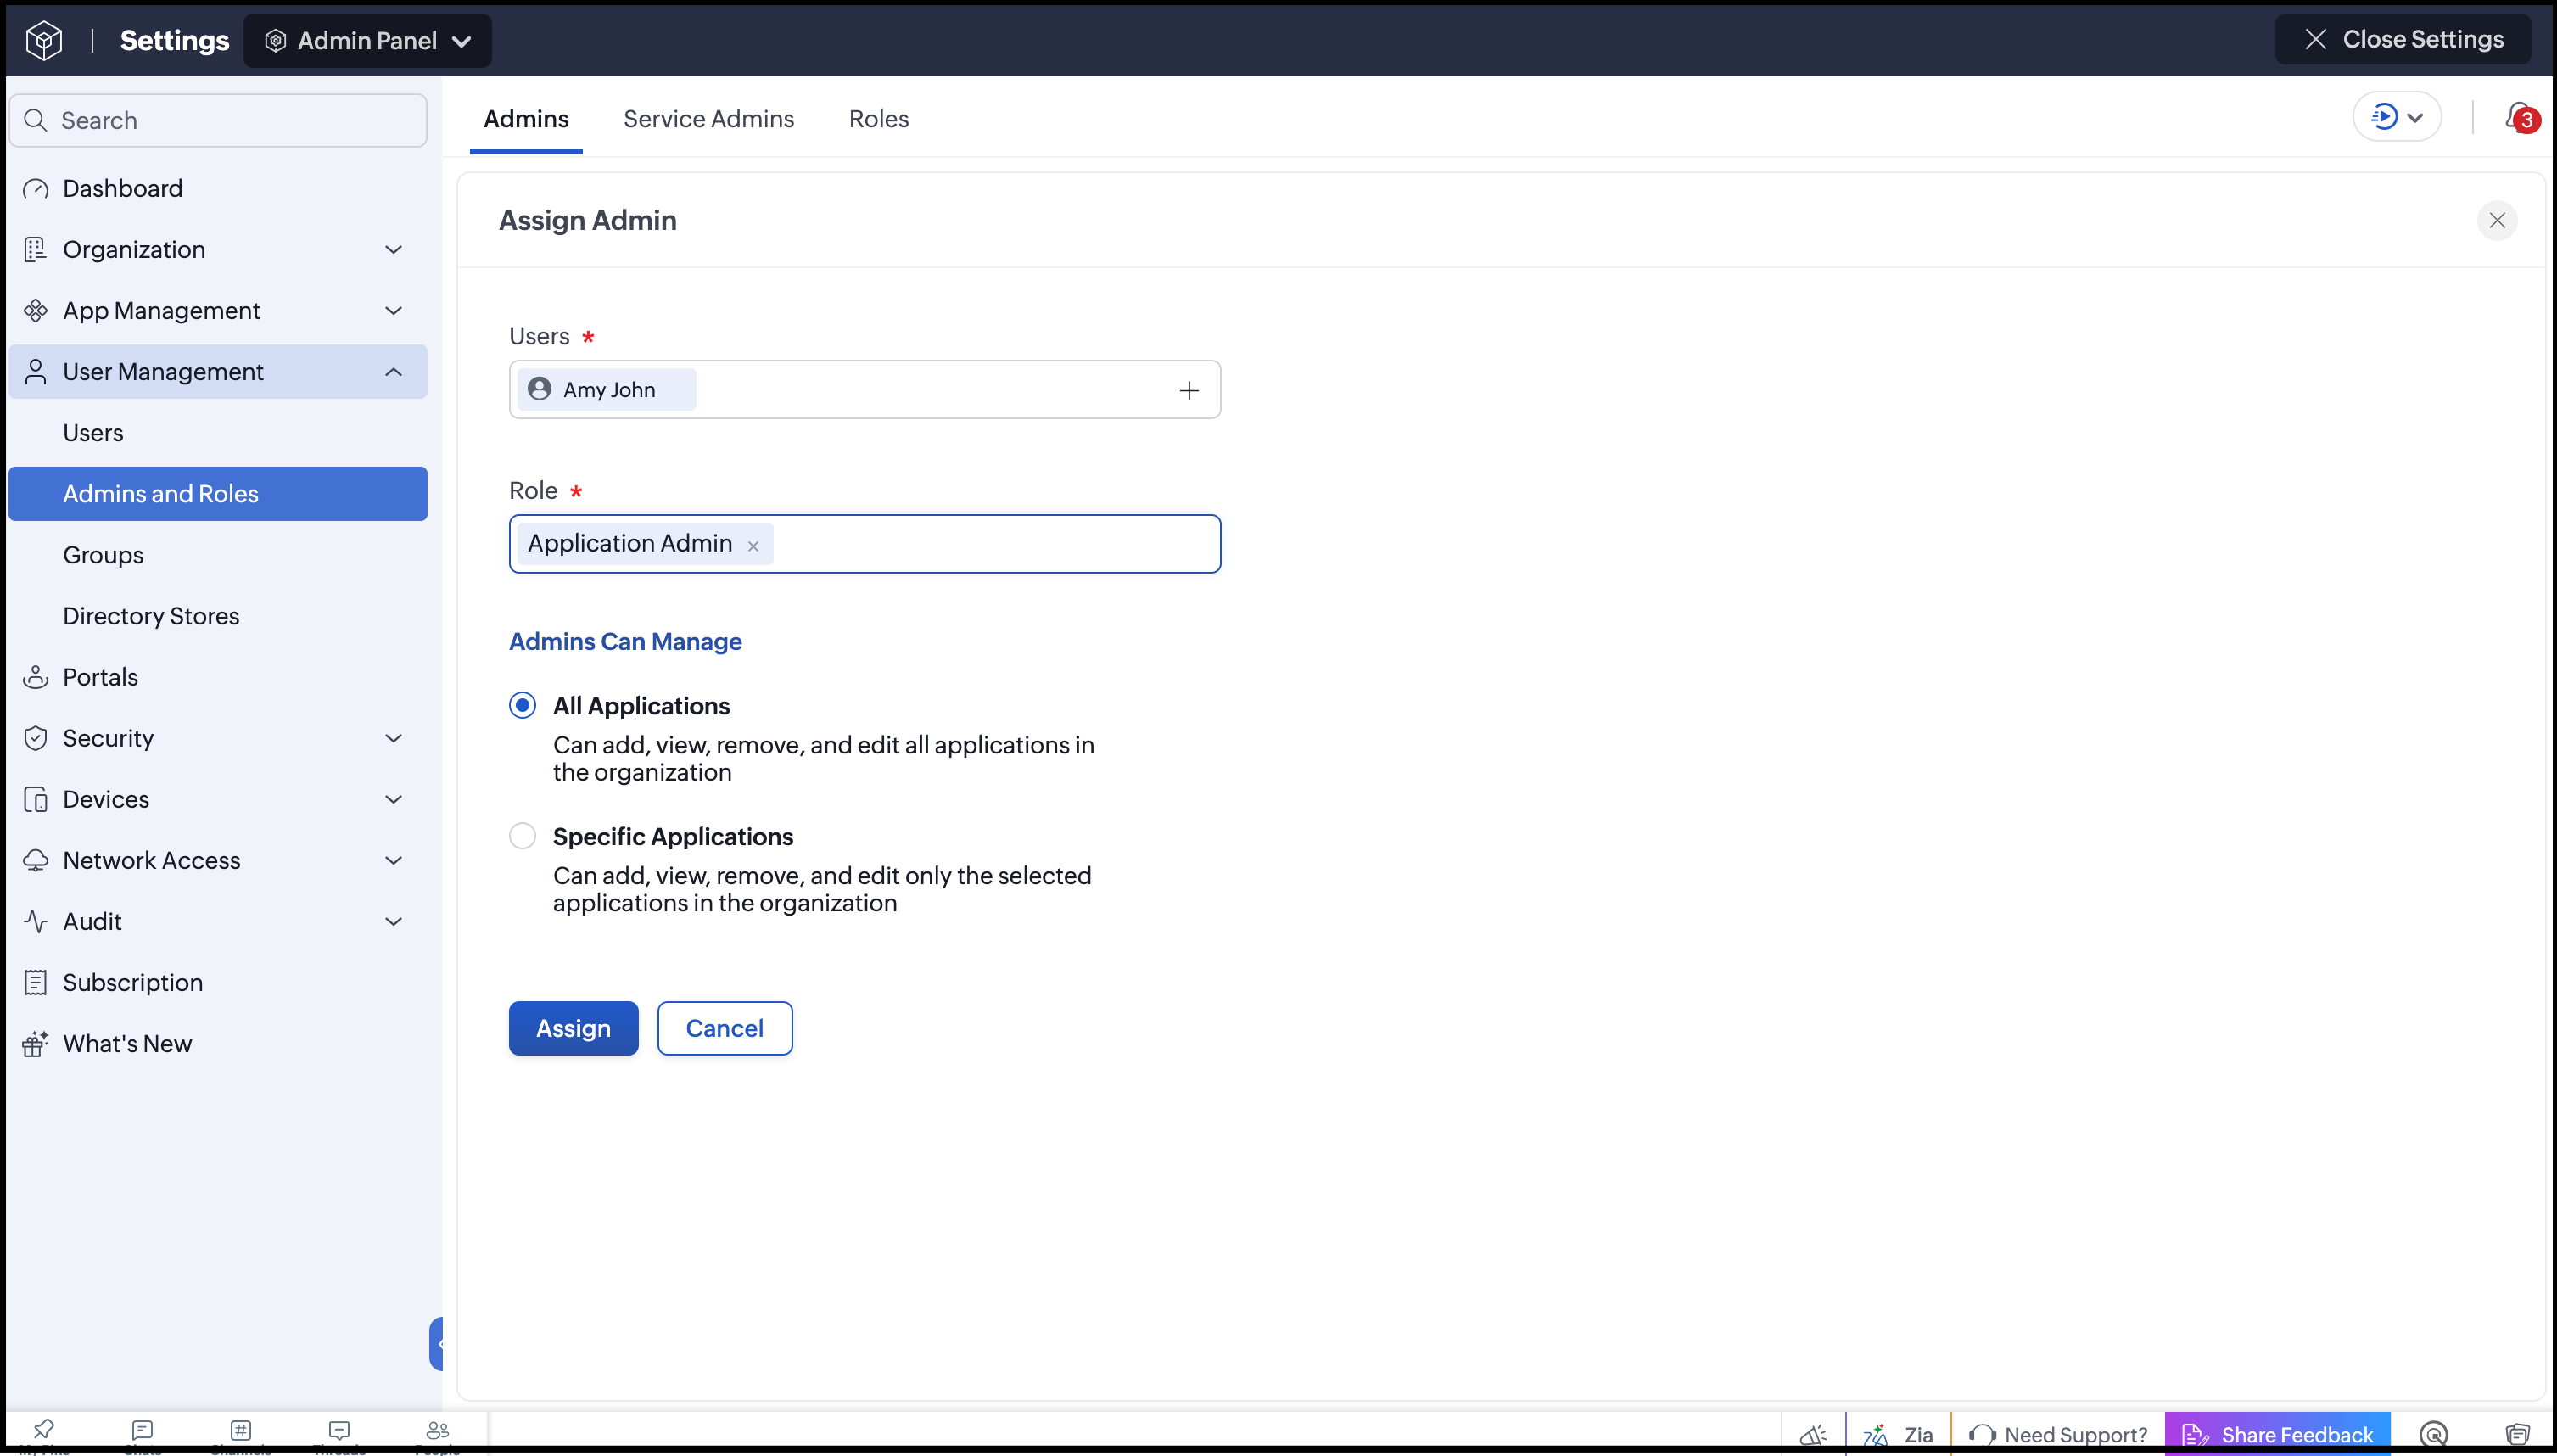This screenshot has height=1456, width=2557.
Task: Open the Admin Panel dropdown
Action: click(x=366, y=40)
